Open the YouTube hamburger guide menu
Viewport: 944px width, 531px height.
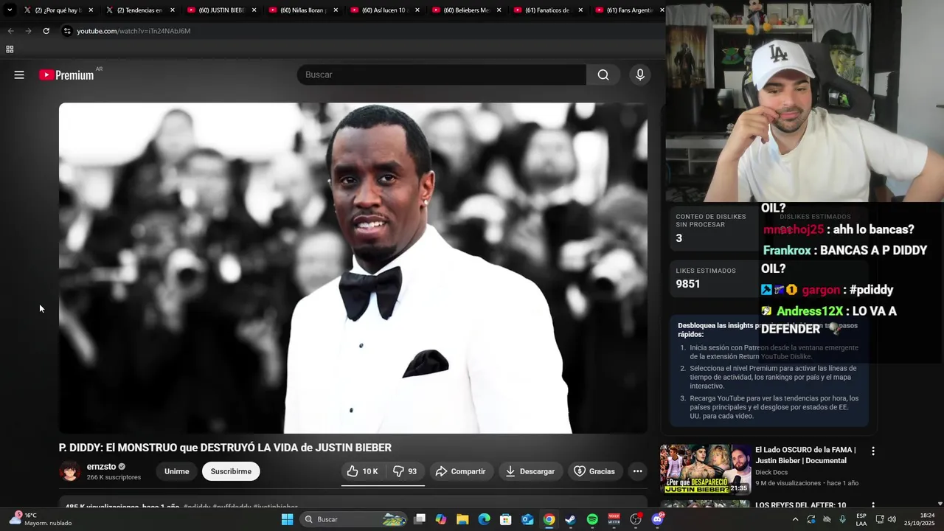[19, 74]
